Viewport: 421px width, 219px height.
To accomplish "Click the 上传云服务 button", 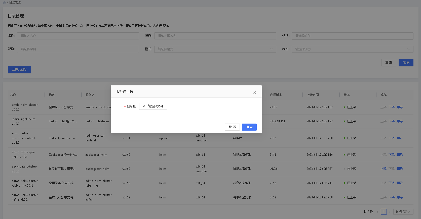I will pos(19,70).
